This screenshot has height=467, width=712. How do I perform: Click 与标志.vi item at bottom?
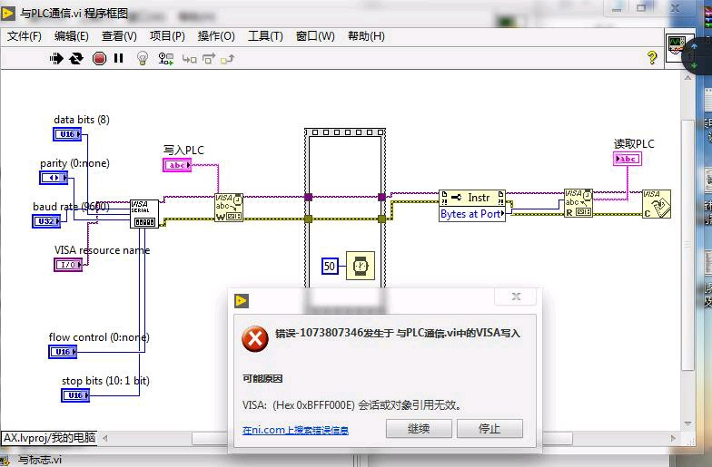(40, 460)
